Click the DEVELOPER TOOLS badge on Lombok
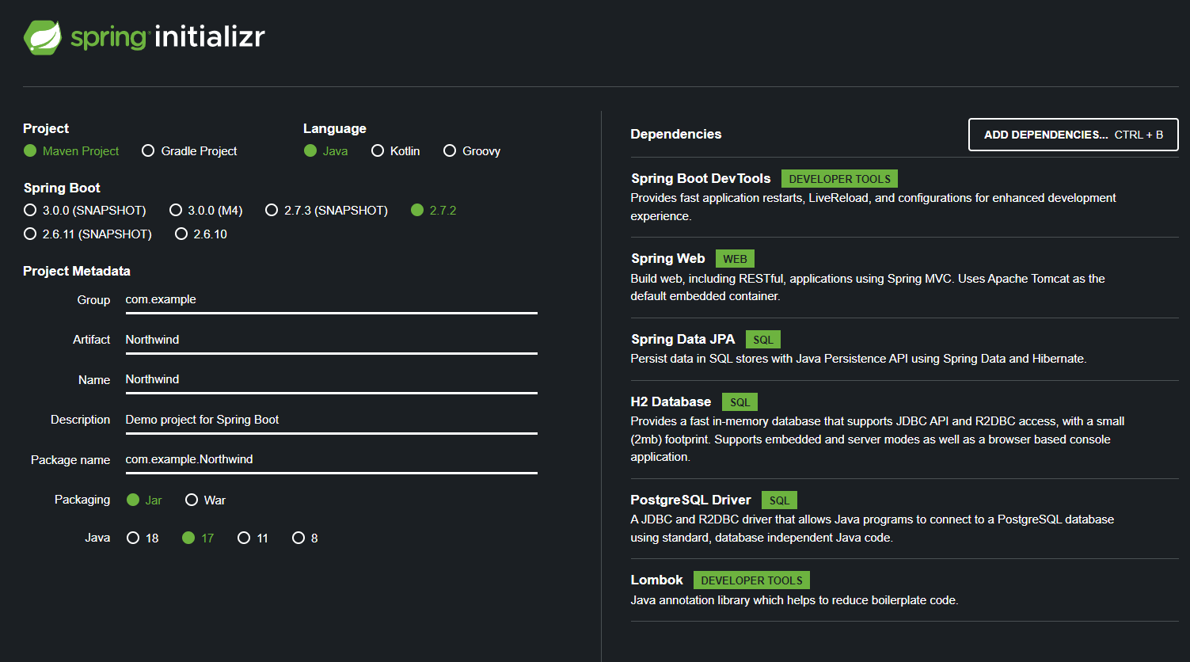The width and height of the screenshot is (1190, 662). pyautogui.click(x=751, y=580)
